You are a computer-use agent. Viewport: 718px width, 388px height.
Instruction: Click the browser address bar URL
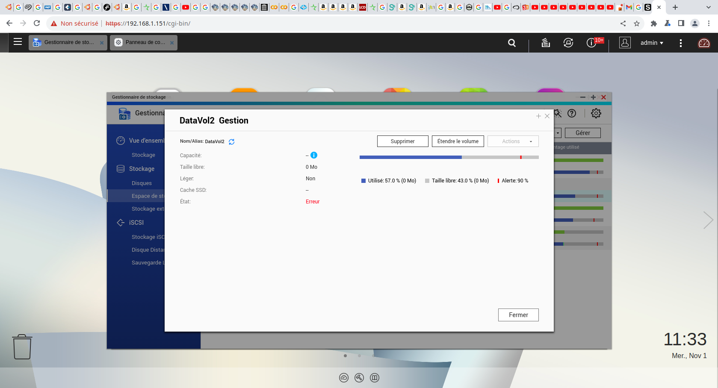[148, 24]
